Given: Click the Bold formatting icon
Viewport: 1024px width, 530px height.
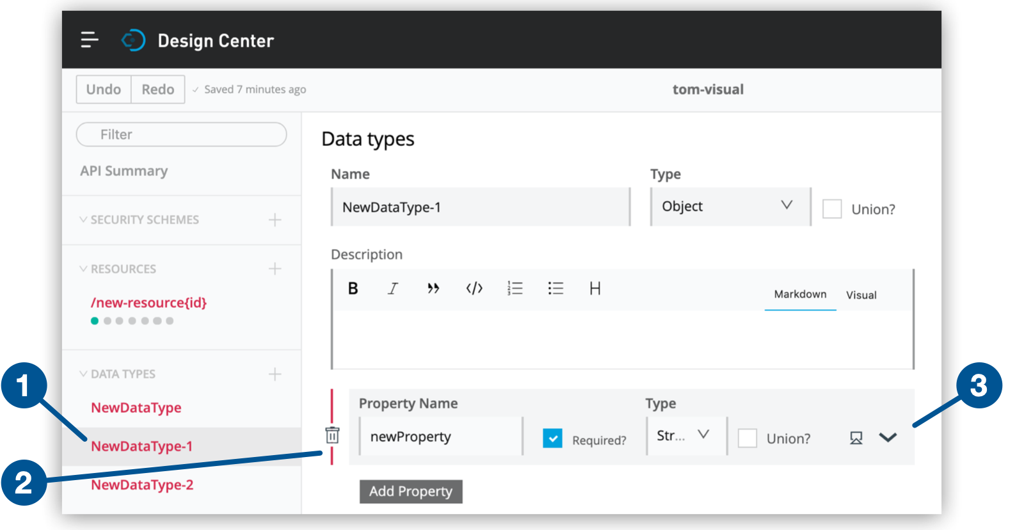Looking at the screenshot, I should (353, 289).
